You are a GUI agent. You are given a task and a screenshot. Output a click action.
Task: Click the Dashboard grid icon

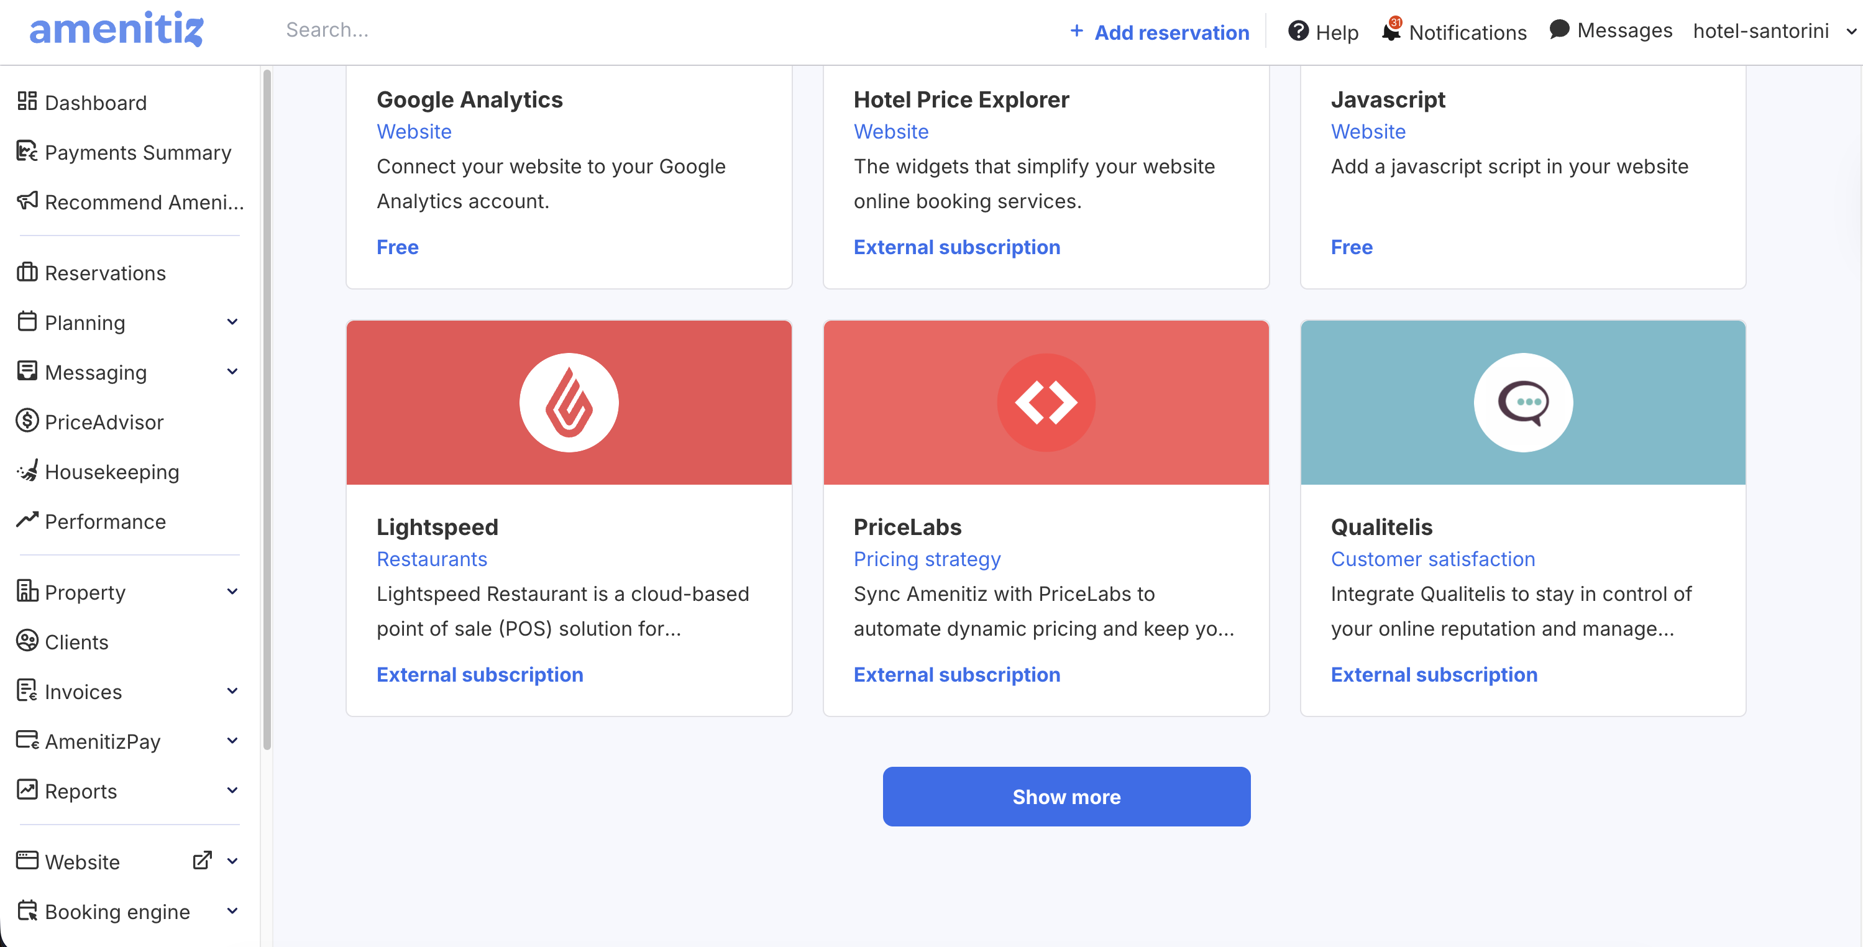pyautogui.click(x=27, y=102)
